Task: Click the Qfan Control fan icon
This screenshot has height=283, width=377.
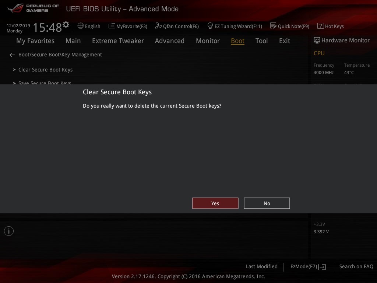Action: tap(158, 26)
